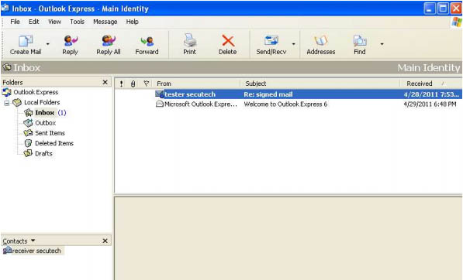Click the Find toolbar button
Image resolution: width=463 pixels, height=280 pixels.
(360, 45)
